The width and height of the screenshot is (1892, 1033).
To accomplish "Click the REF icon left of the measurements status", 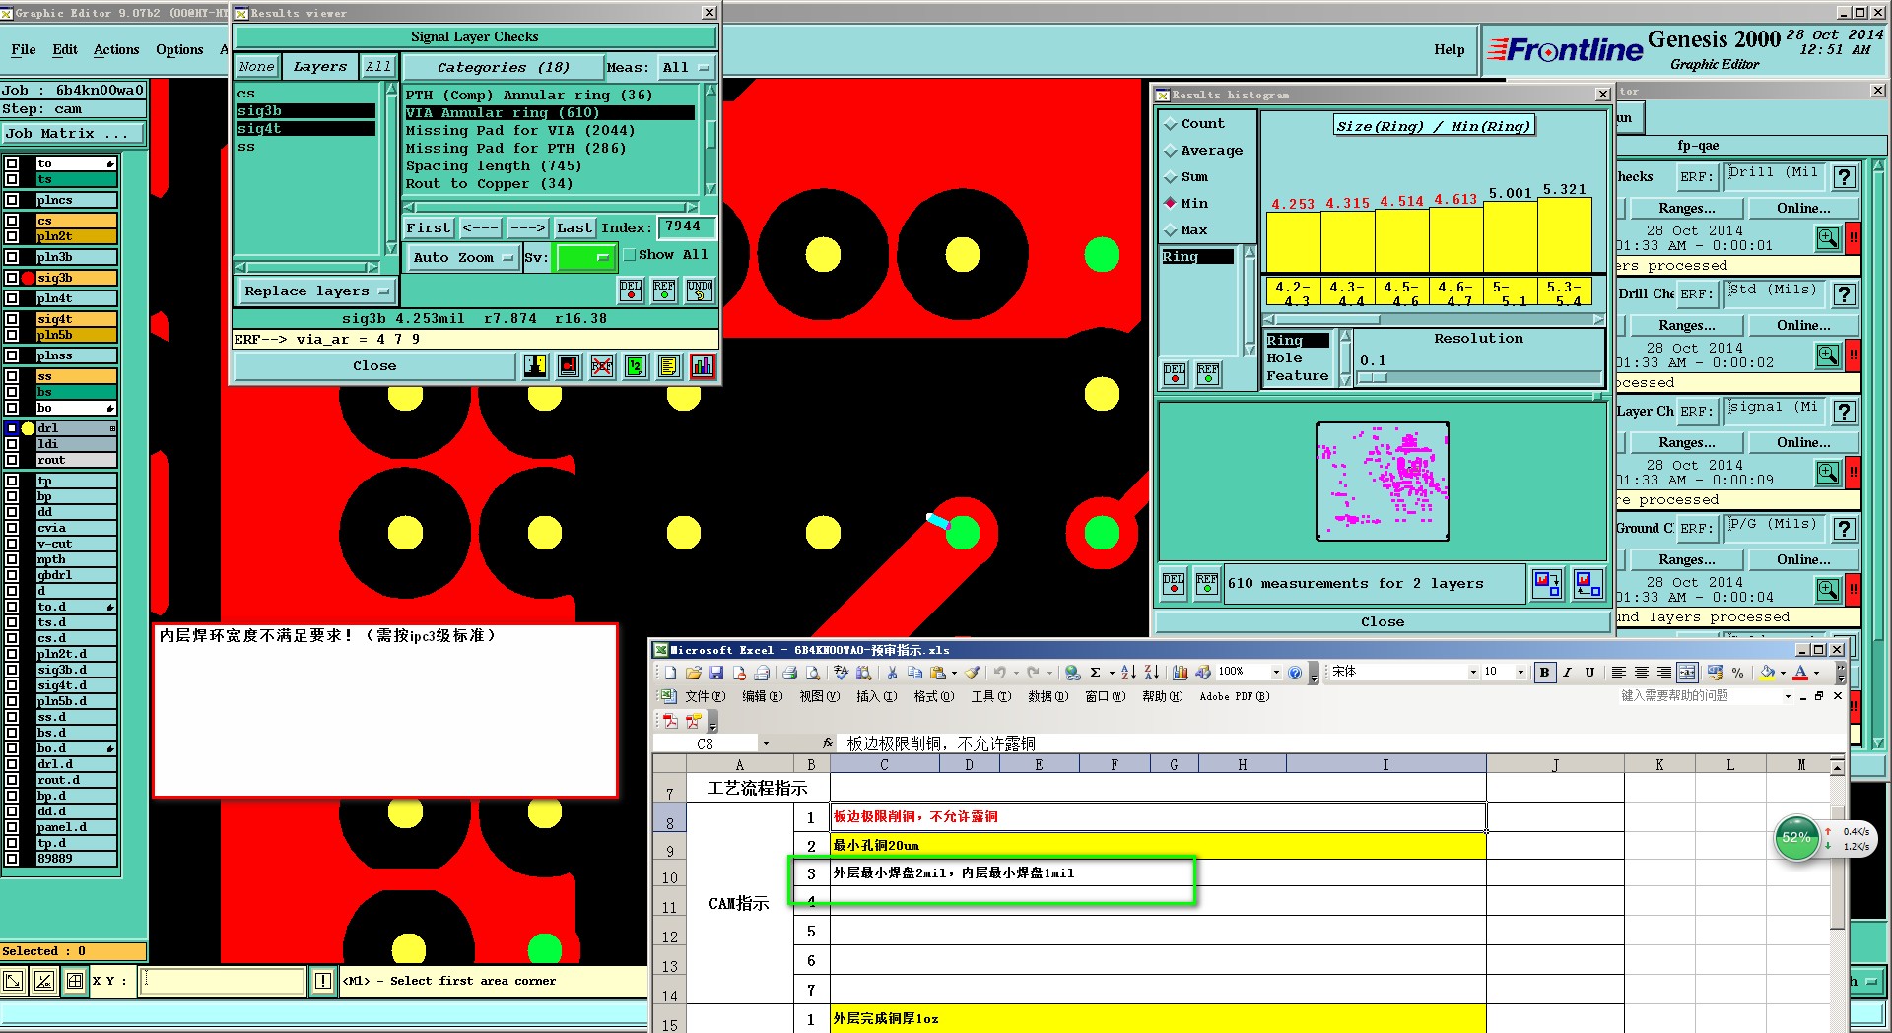I will click(1207, 583).
